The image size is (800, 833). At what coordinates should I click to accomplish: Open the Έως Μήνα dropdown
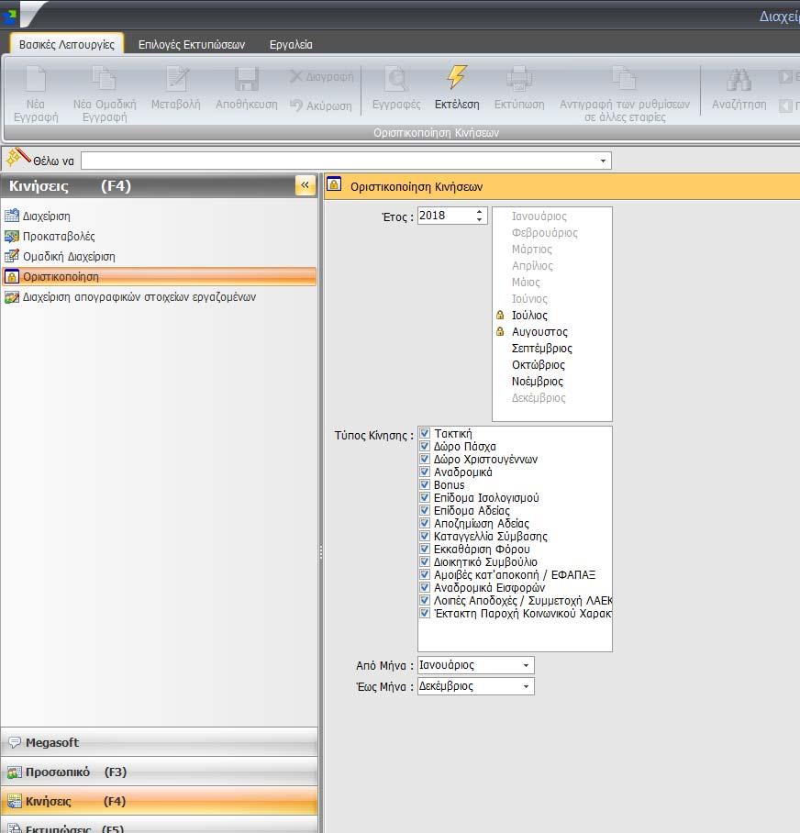pyautogui.click(x=526, y=686)
